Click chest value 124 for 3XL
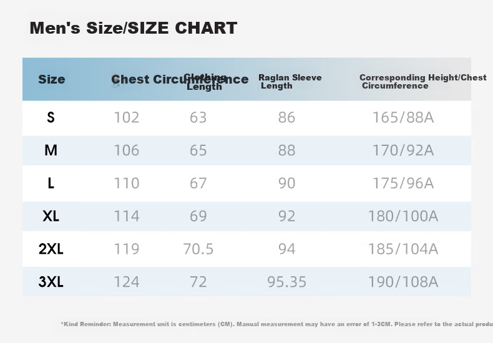The width and height of the screenshot is (493, 343). point(127,282)
